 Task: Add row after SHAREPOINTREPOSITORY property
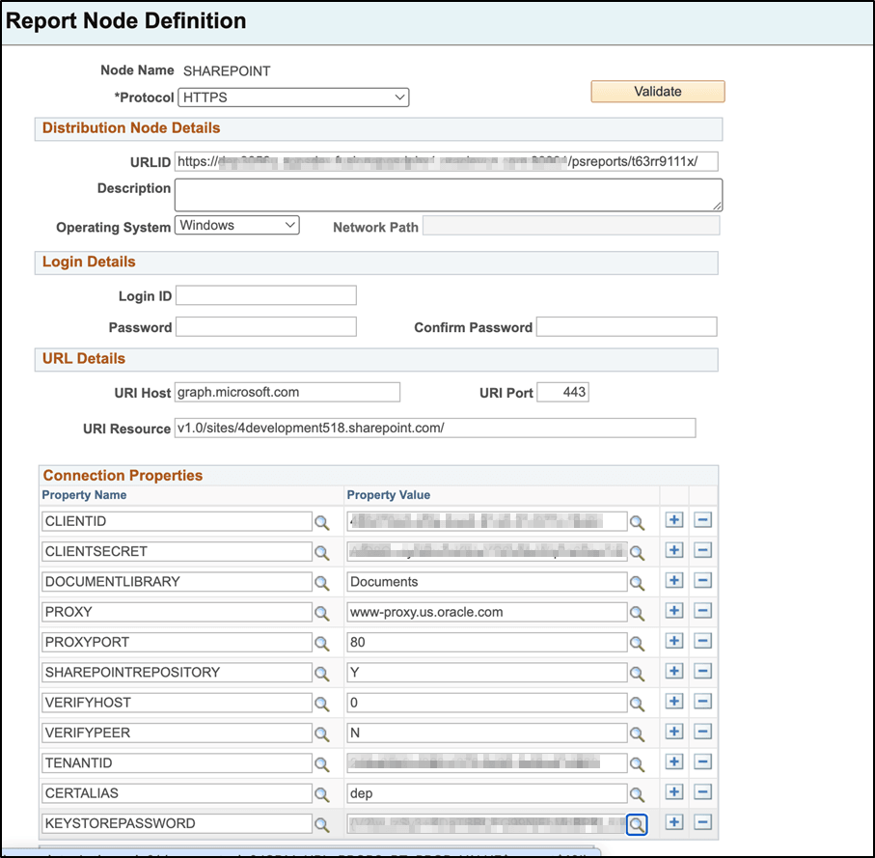674,671
